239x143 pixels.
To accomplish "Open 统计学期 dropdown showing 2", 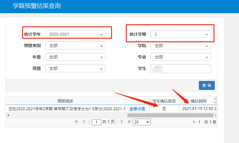I will [x=181, y=34].
